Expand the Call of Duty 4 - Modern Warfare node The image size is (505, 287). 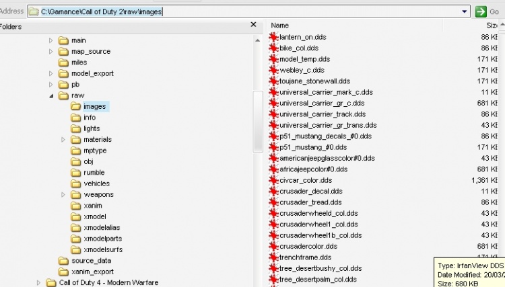point(38,283)
